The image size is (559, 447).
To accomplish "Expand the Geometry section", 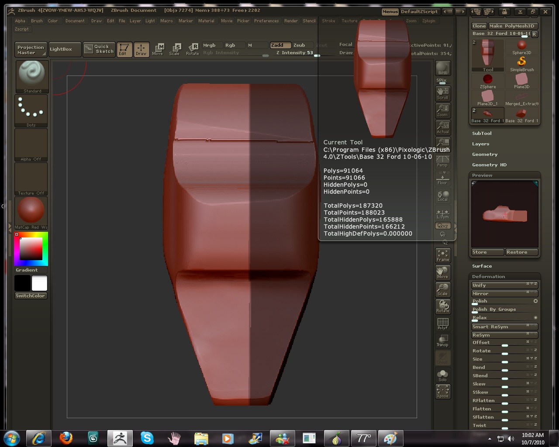I will (x=485, y=155).
